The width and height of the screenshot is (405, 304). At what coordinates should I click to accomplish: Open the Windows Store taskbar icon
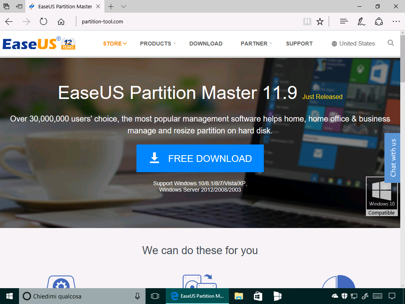pyautogui.click(x=258, y=296)
